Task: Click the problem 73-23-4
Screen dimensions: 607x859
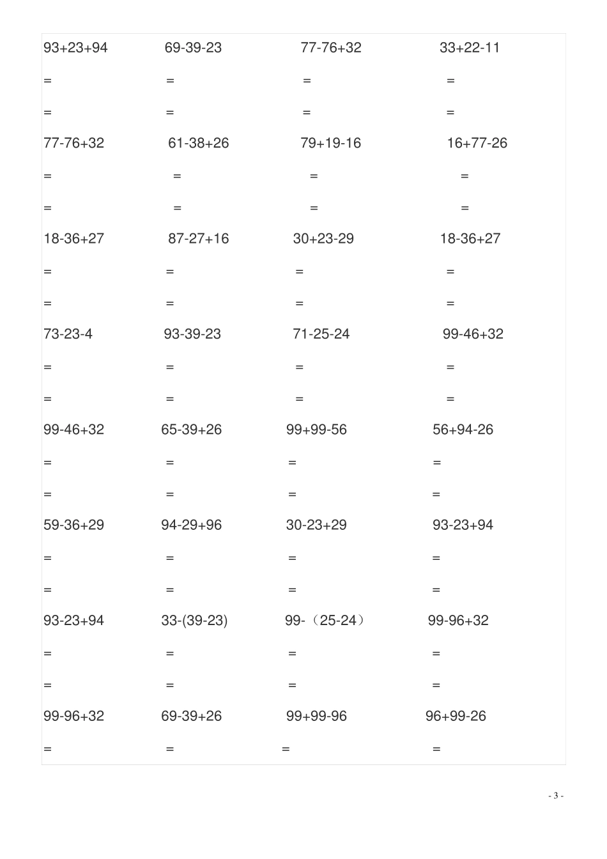Action: pyautogui.click(x=68, y=334)
